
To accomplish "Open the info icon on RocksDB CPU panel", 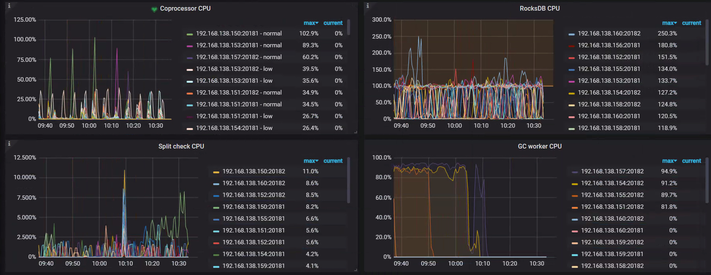I will [x=368, y=6].
